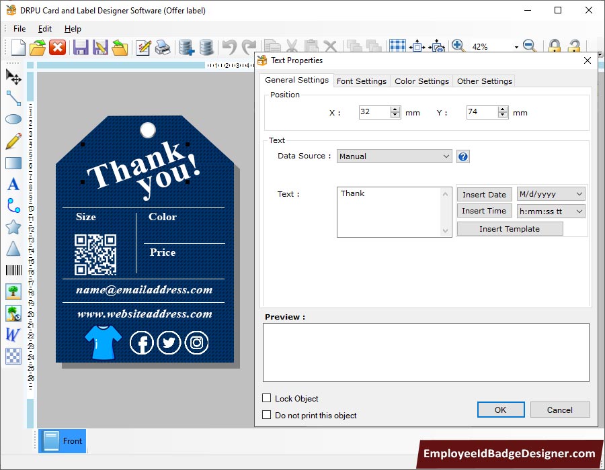Select the Front card side button
Image resolution: width=605 pixels, height=470 pixels.
coord(63,440)
